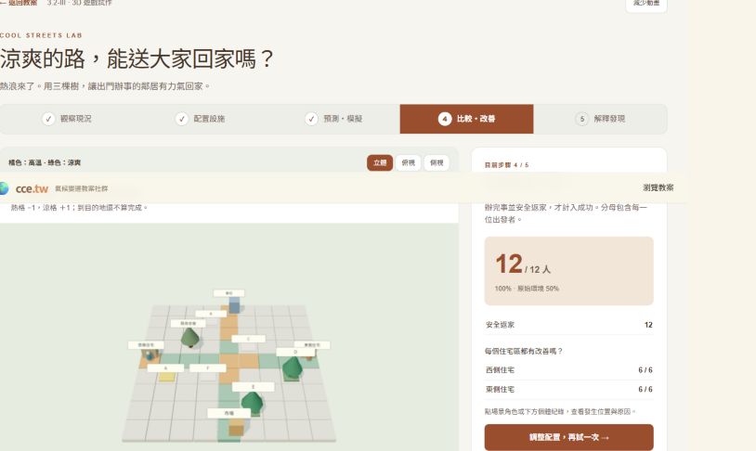Click character label C on the map
756x451 pixels.
point(248,340)
